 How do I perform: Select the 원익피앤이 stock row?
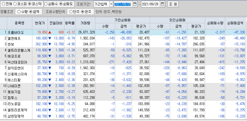tap(123, 68)
